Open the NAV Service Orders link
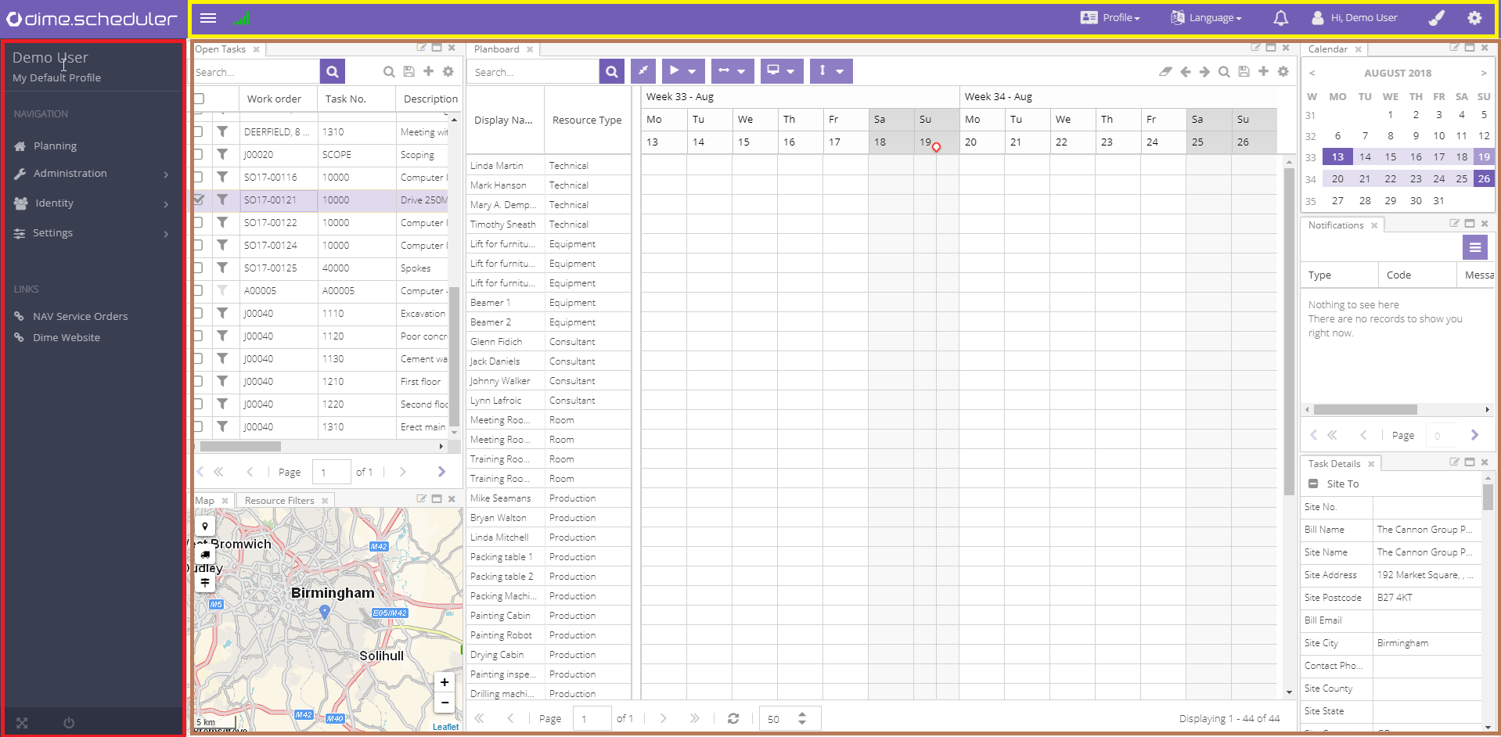 point(80,317)
